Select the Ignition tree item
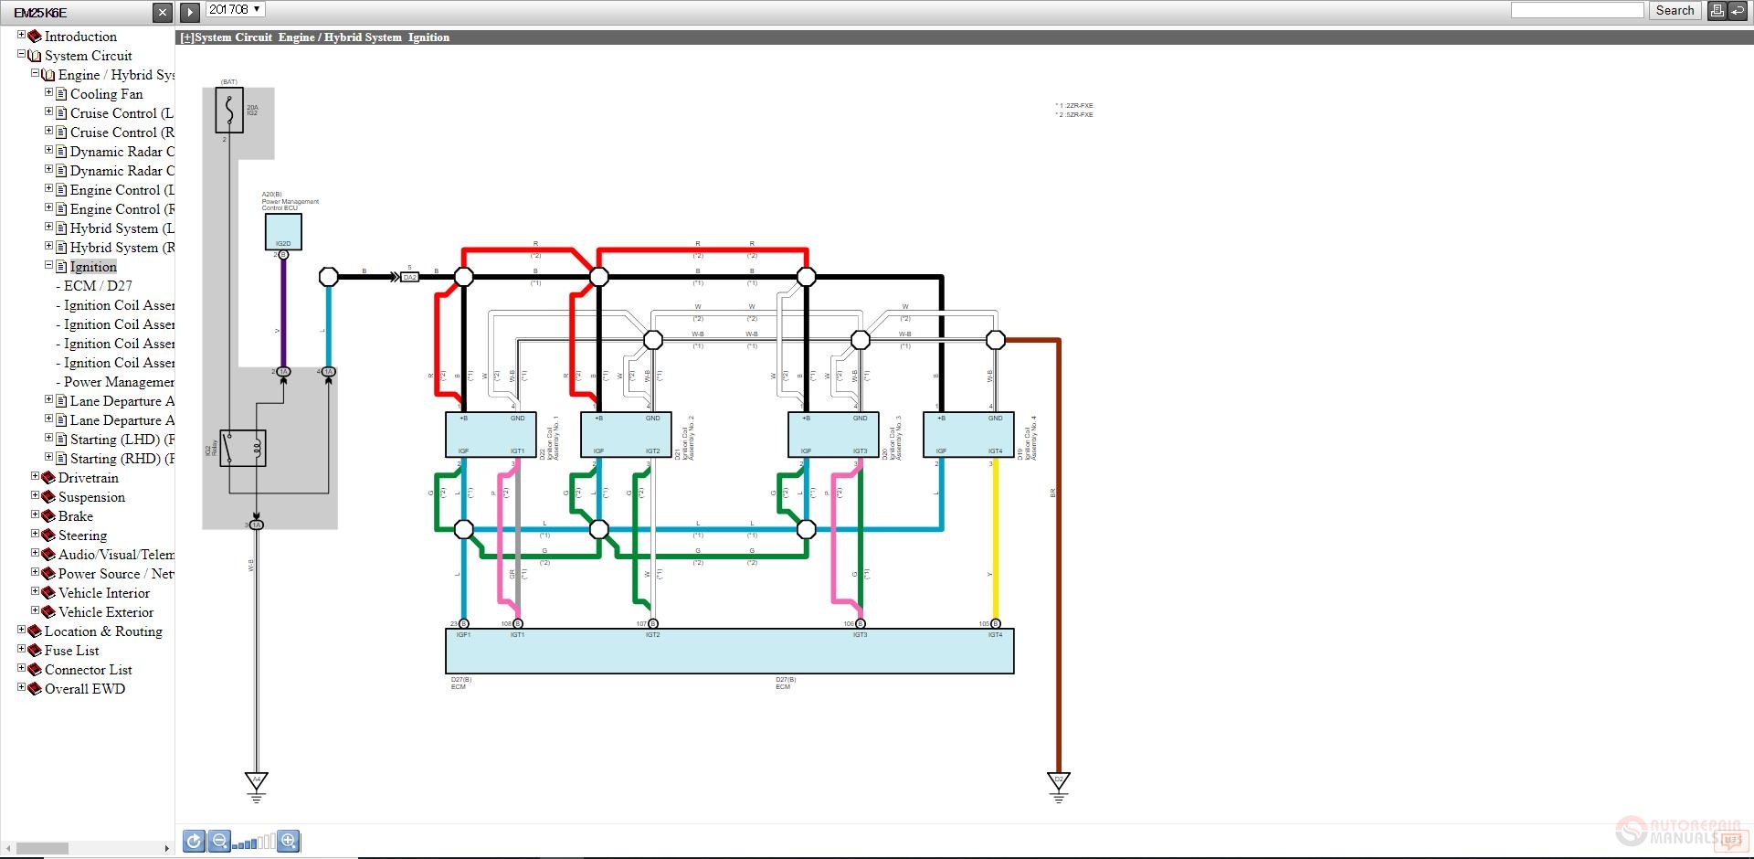Image resolution: width=1754 pixels, height=859 pixels. tap(93, 266)
